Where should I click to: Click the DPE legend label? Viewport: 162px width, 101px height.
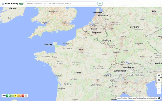click(x=4, y=96)
